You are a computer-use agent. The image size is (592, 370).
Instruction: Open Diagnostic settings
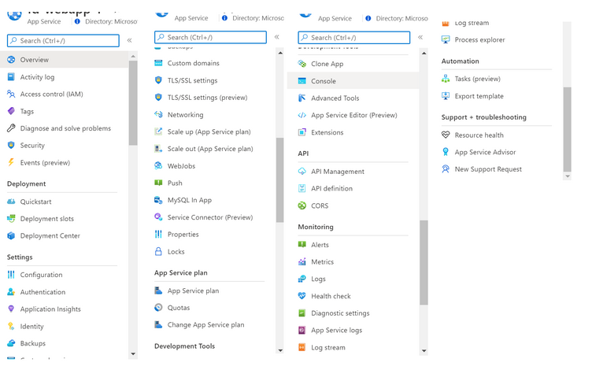tap(340, 313)
